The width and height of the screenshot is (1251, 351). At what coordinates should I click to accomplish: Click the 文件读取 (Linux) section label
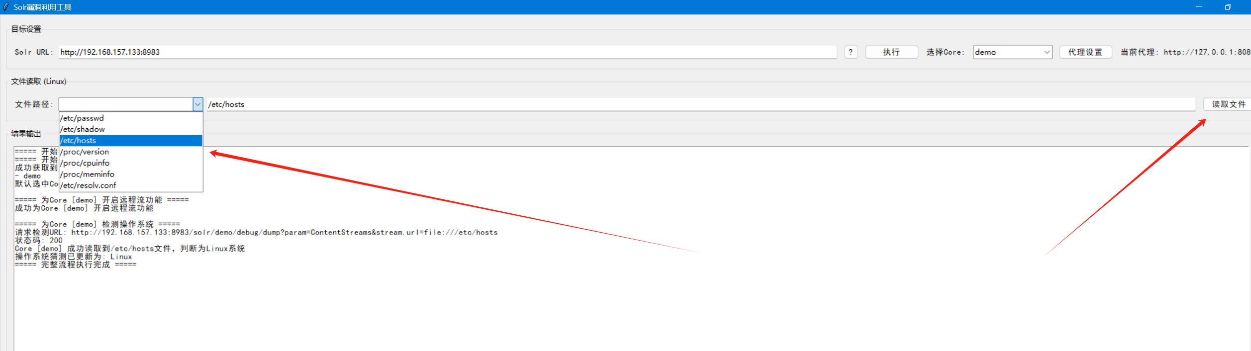click(x=39, y=82)
